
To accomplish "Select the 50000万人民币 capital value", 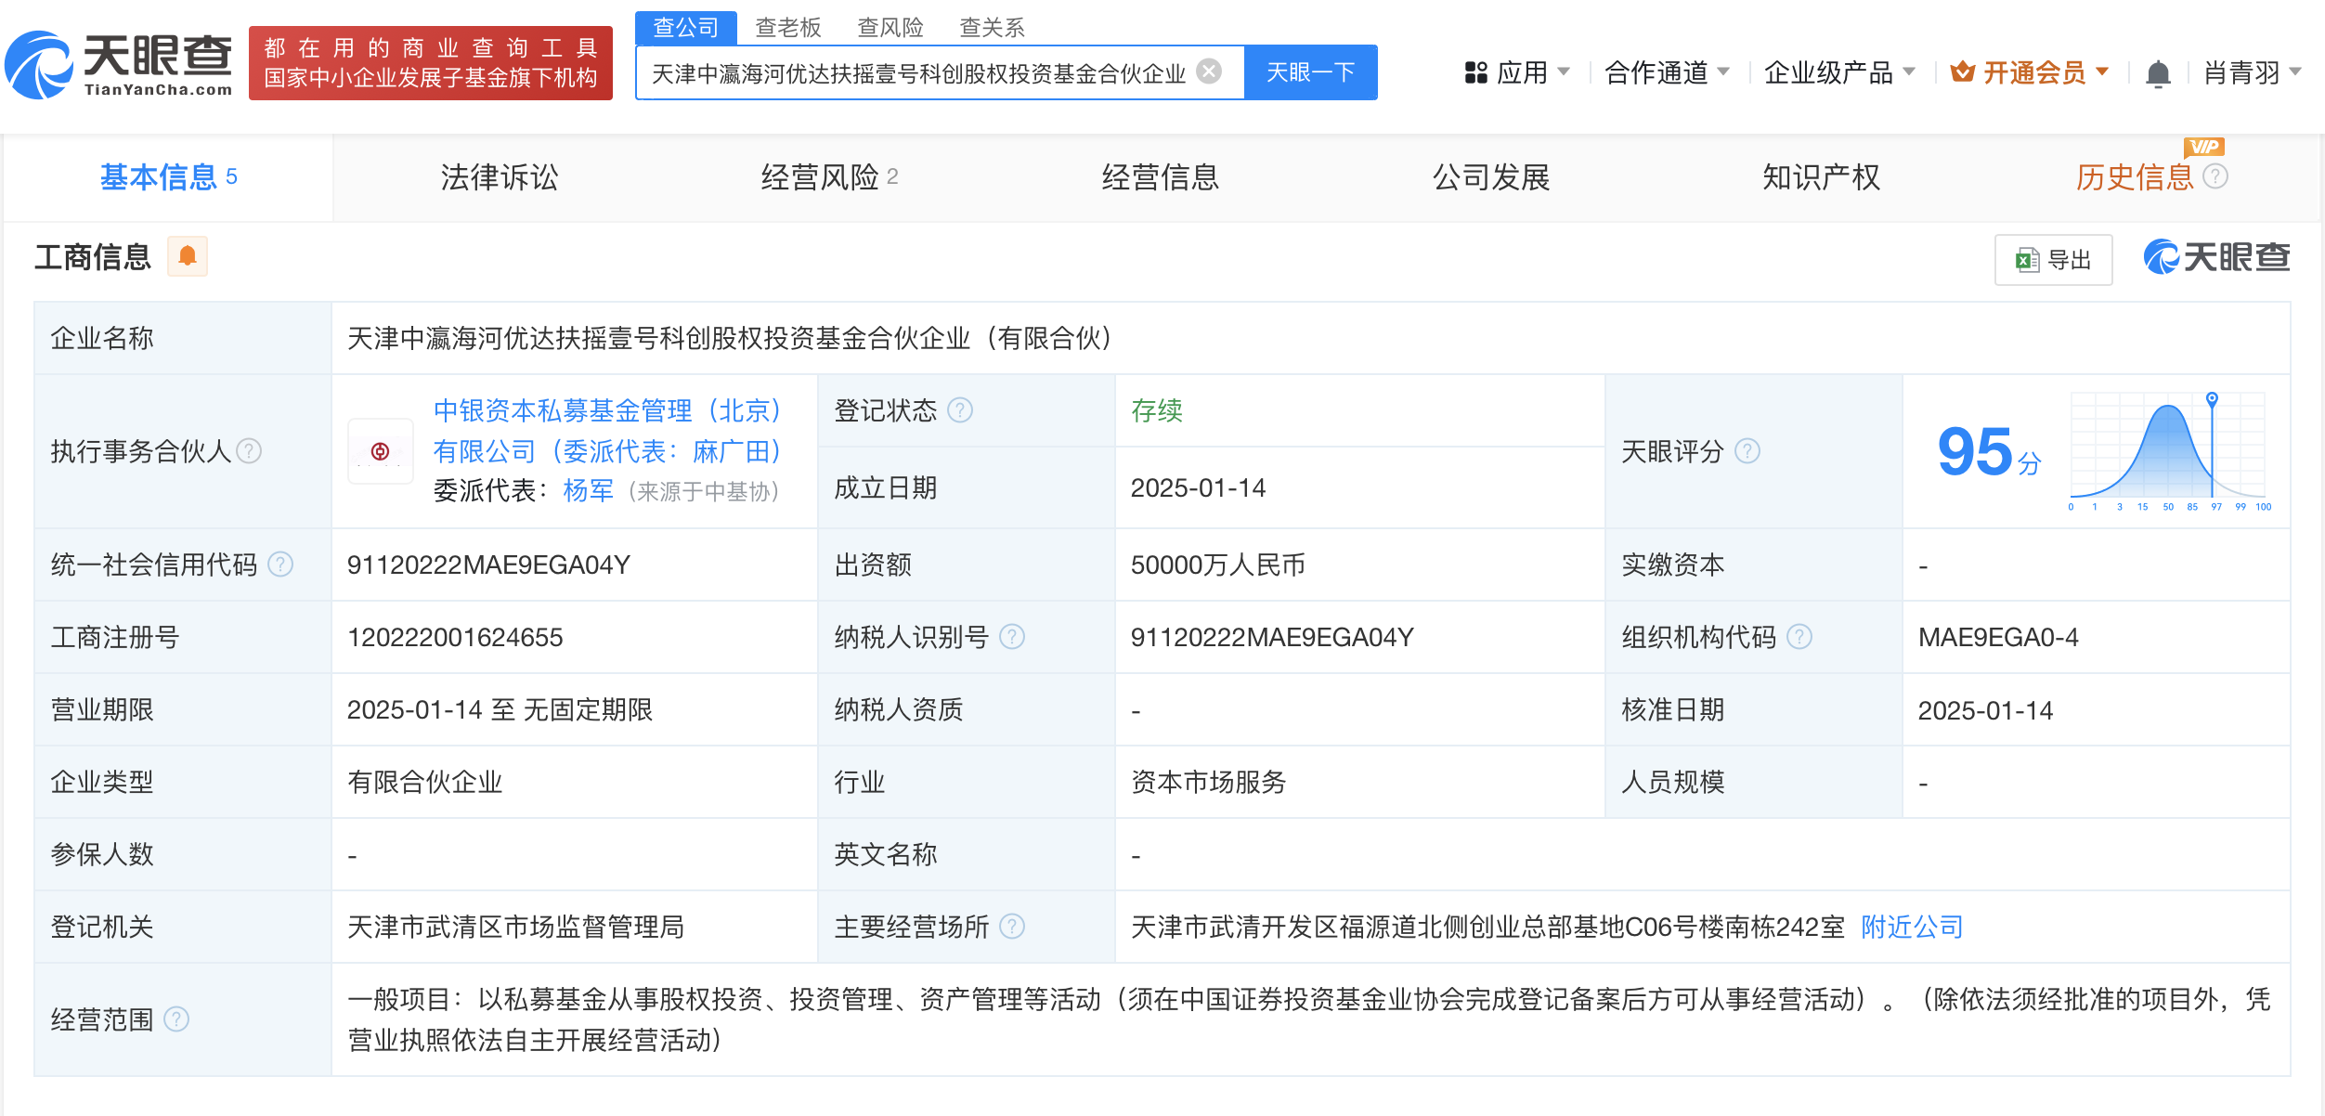I will coord(1217,564).
